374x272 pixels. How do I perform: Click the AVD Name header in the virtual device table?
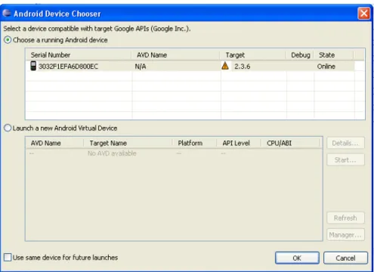coord(54,143)
